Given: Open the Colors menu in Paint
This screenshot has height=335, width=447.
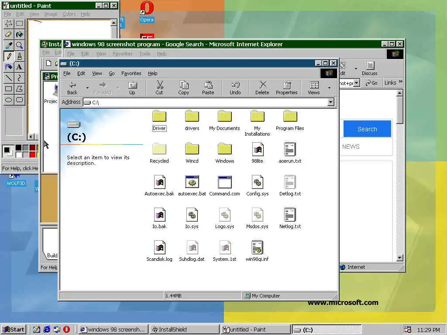Looking at the screenshot, I should click(69, 14).
